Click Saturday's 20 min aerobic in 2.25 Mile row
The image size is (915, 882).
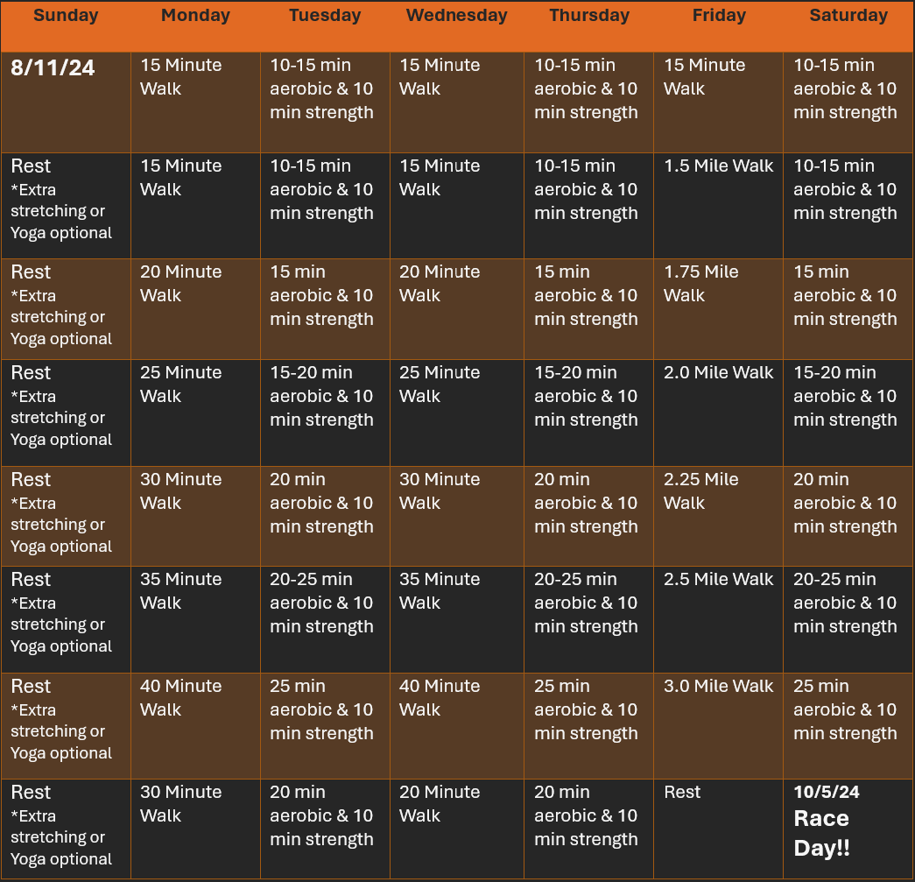[848, 517]
